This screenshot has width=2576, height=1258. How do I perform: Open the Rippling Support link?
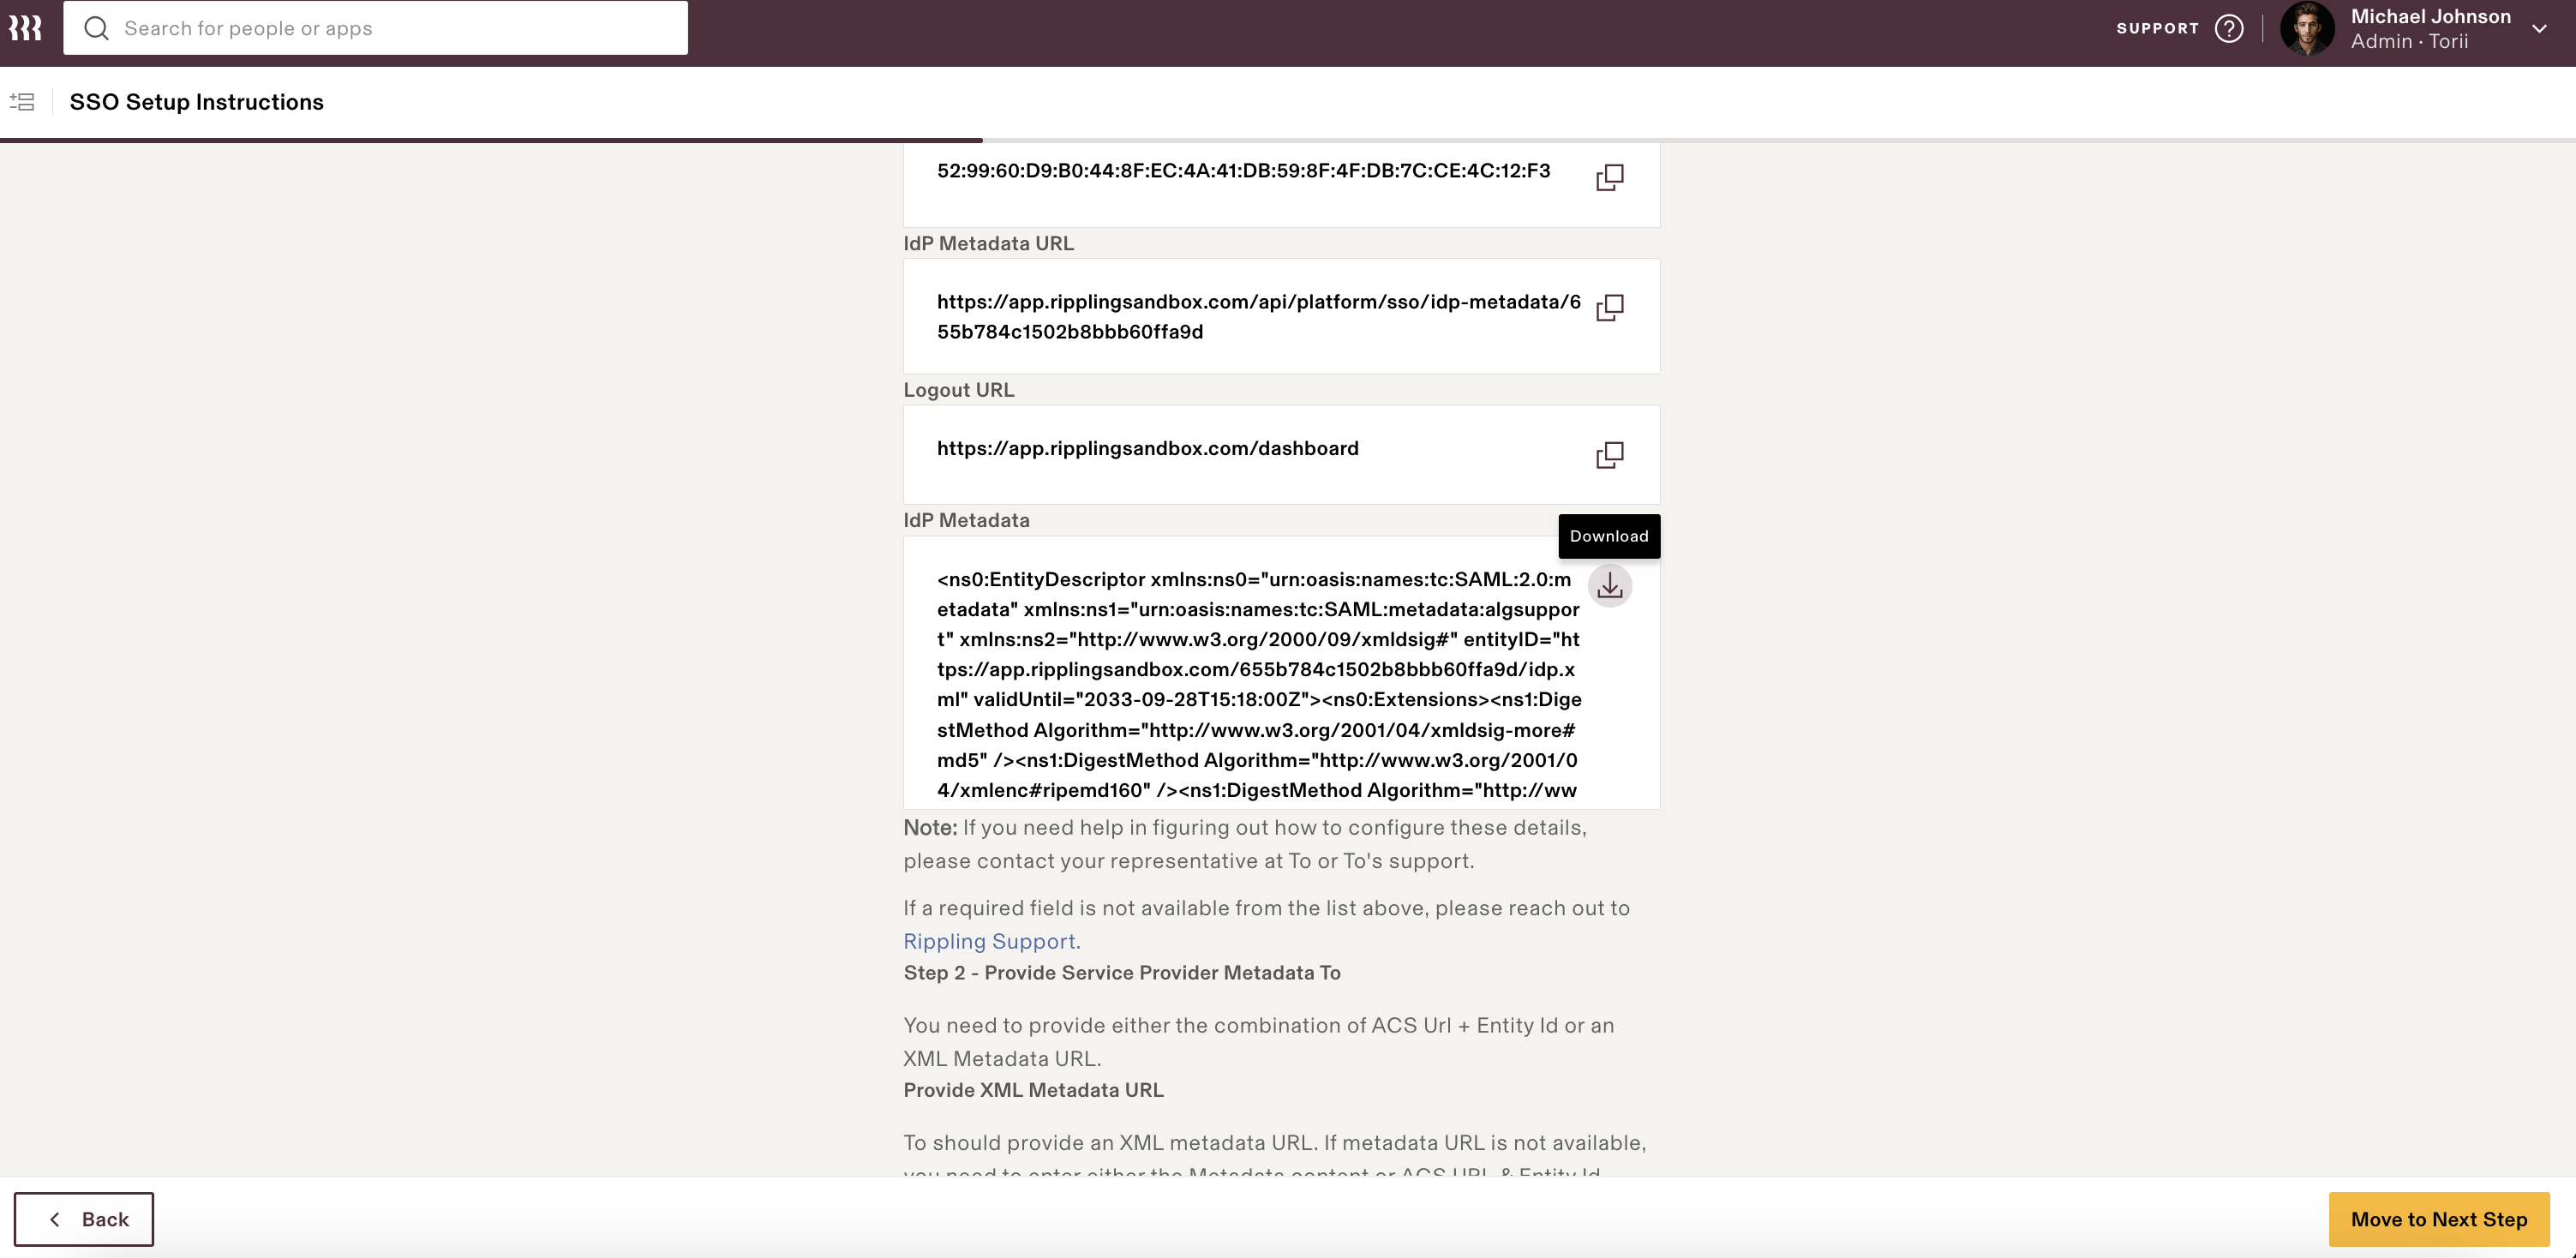coord(989,941)
